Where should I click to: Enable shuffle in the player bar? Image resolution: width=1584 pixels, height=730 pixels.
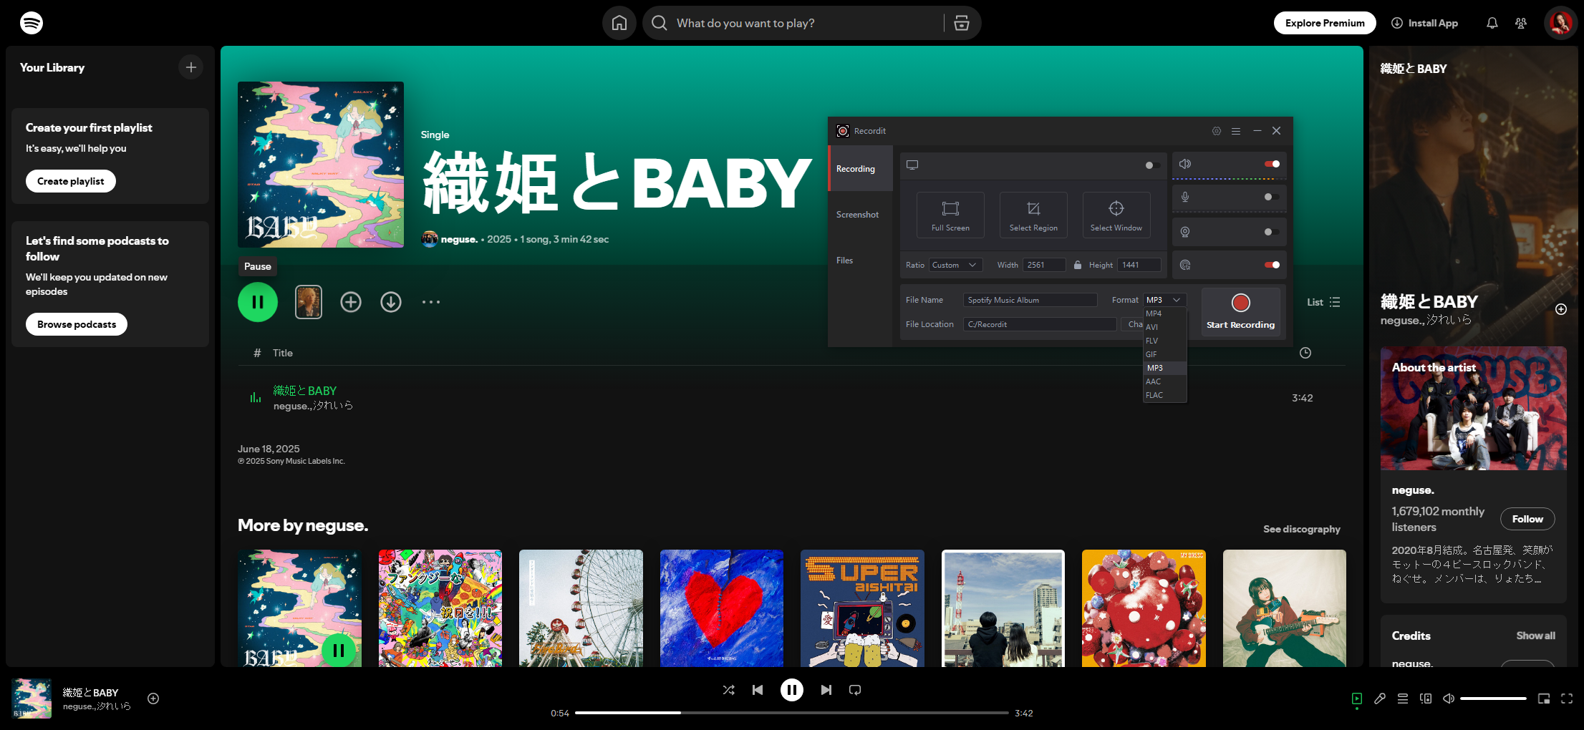(x=728, y=690)
